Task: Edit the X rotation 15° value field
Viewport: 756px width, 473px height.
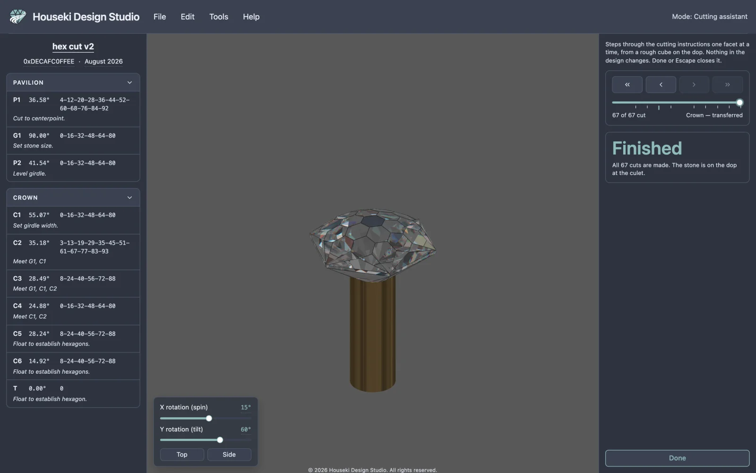Action: pos(246,407)
